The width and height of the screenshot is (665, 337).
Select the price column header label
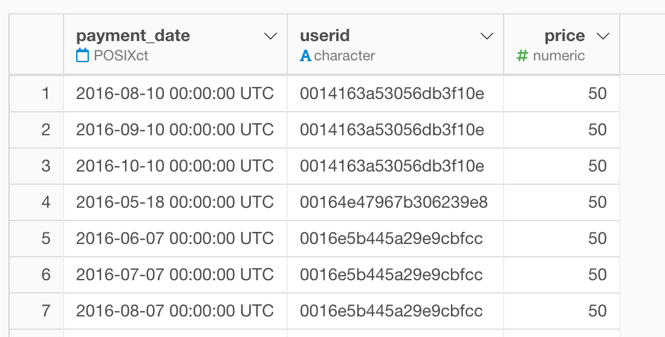pyautogui.click(x=565, y=36)
